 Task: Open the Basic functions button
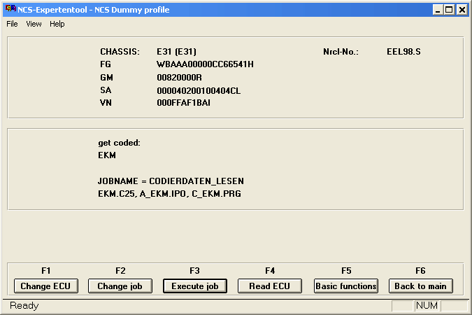tap(346, 286)
